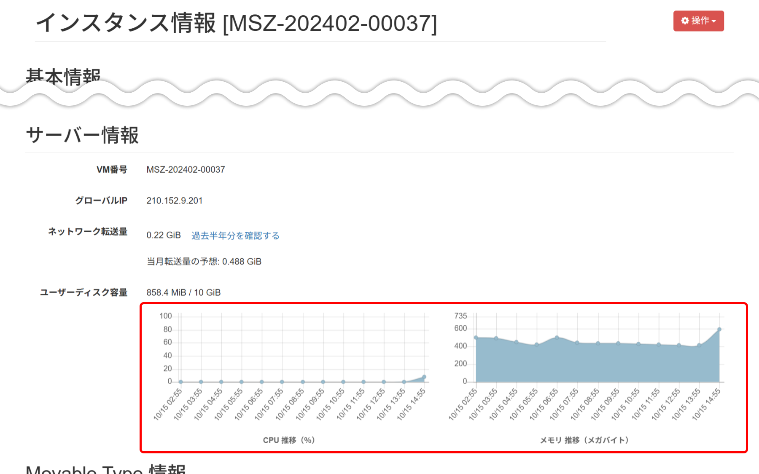
Task: Click the CPU 推移 (%) chart caption
Action: coord(289,440)
